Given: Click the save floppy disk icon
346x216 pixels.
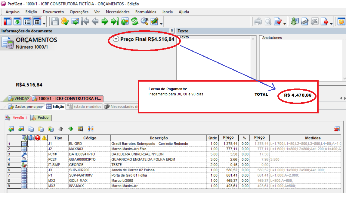Looking at the screenshot, I should click(55, 22).
